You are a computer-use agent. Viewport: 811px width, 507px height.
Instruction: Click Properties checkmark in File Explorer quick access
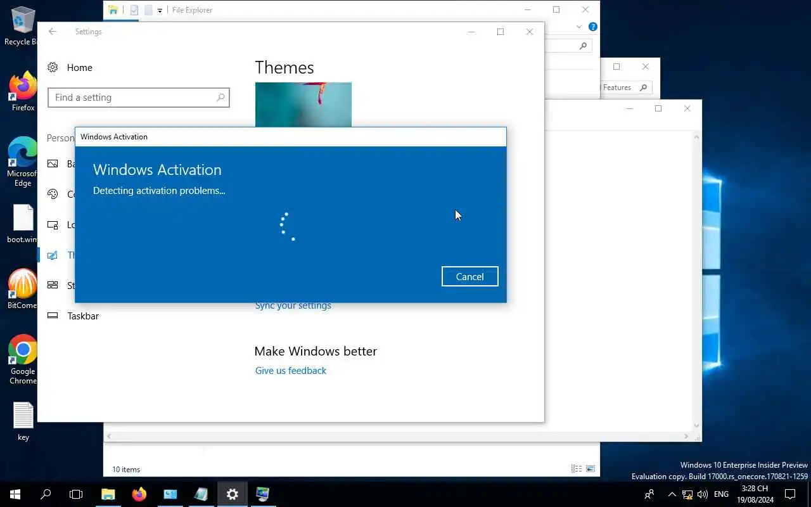point(134,10)
